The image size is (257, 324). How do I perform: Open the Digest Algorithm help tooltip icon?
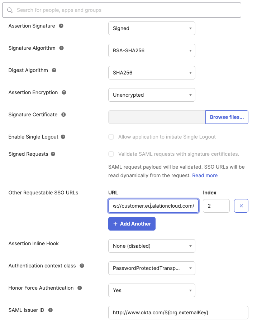(54, 70)
